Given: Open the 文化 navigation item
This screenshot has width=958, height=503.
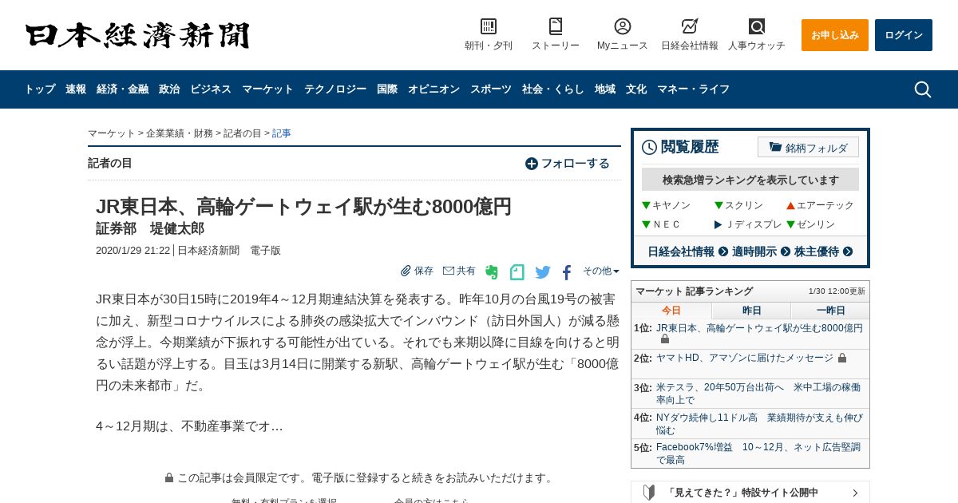Looking at the screenshot, I should pyautogui.click(x=636, y=89).
